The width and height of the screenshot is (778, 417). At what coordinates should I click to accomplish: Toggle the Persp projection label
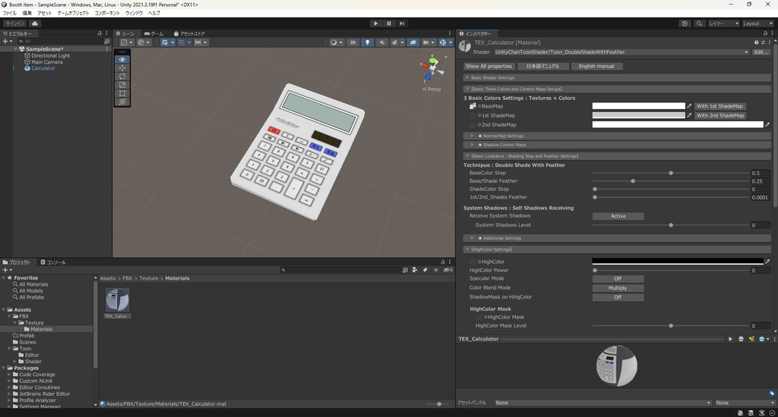pyautogui.click(x=432, y=89)
